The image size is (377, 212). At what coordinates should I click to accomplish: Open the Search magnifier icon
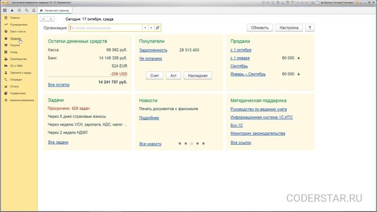click(x=27, y=11)
